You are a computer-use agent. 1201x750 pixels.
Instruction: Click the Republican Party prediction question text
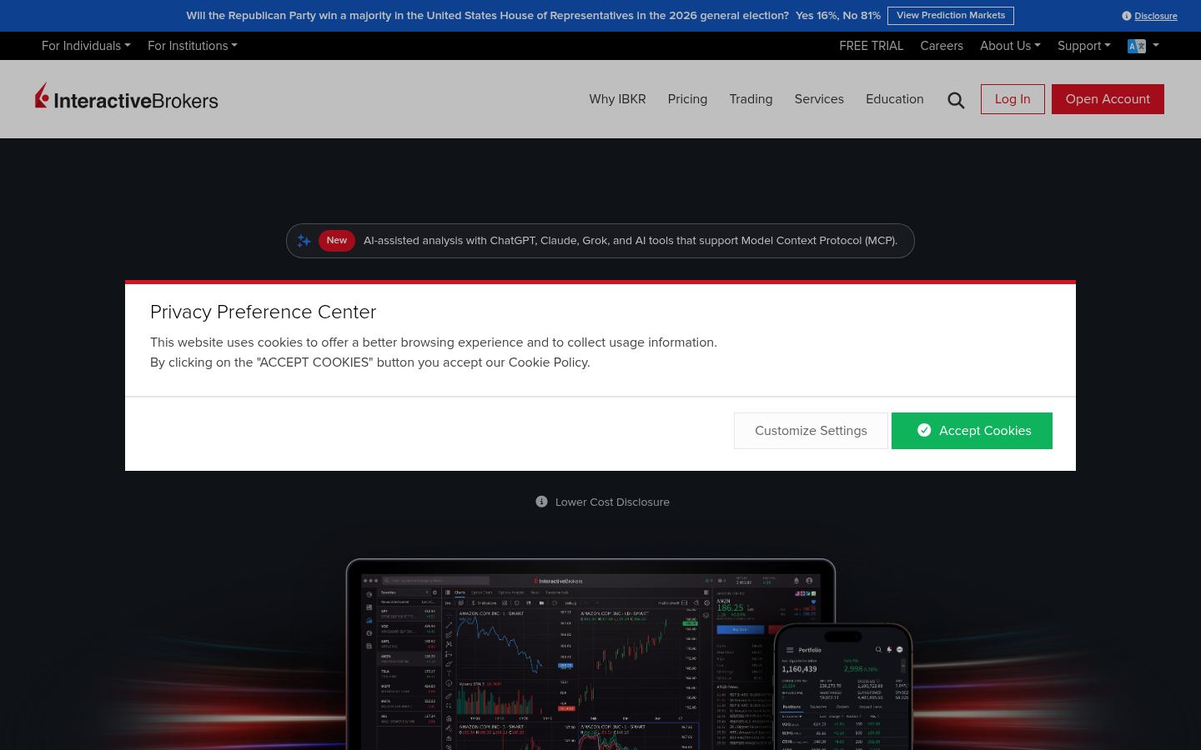[487, 16]
